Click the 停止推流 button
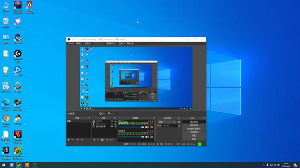This screenshot has width=300, height=168. (x=194, y=122)
